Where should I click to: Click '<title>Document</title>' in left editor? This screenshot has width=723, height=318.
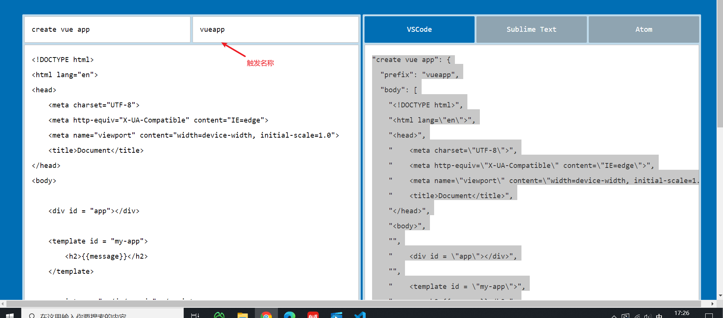tap(96, 150)
